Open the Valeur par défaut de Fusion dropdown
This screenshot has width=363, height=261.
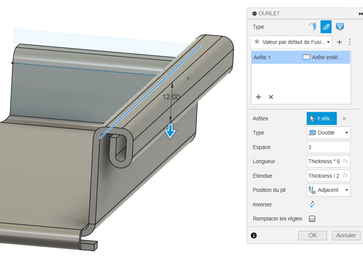pos(292,42)
